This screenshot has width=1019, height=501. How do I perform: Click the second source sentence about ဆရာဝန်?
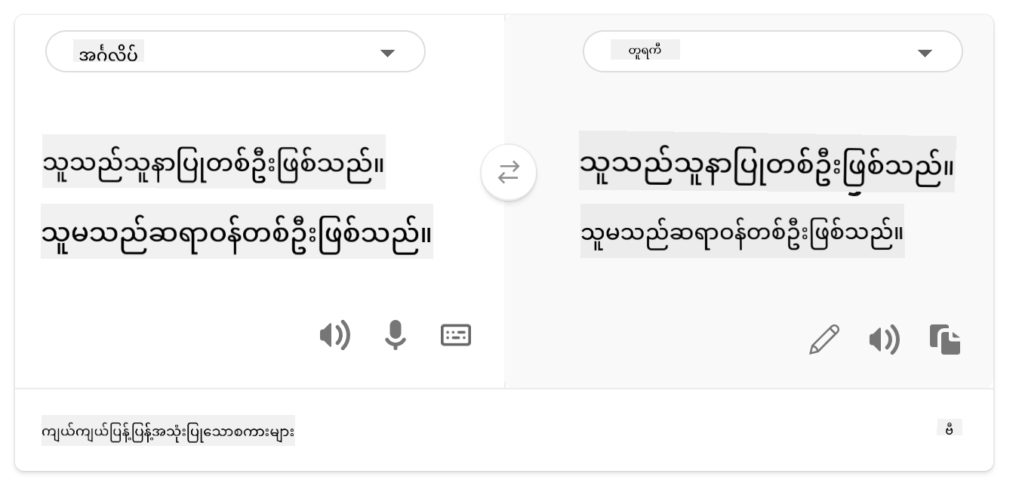(237, 231)
